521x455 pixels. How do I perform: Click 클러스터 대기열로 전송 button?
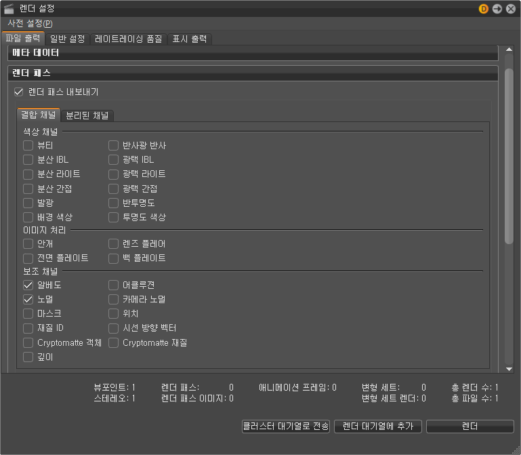tap(286, 427)
